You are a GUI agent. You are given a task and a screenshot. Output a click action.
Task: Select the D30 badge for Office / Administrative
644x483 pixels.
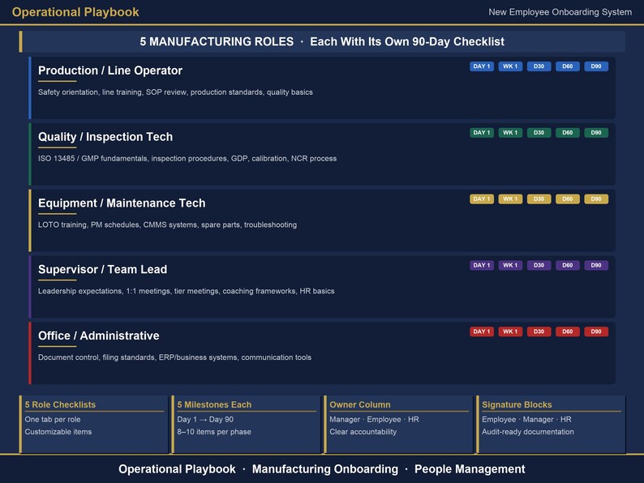539,331
